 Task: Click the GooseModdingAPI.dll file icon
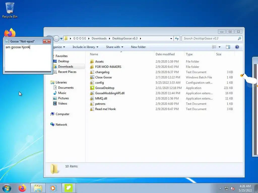tap(92, 93)
